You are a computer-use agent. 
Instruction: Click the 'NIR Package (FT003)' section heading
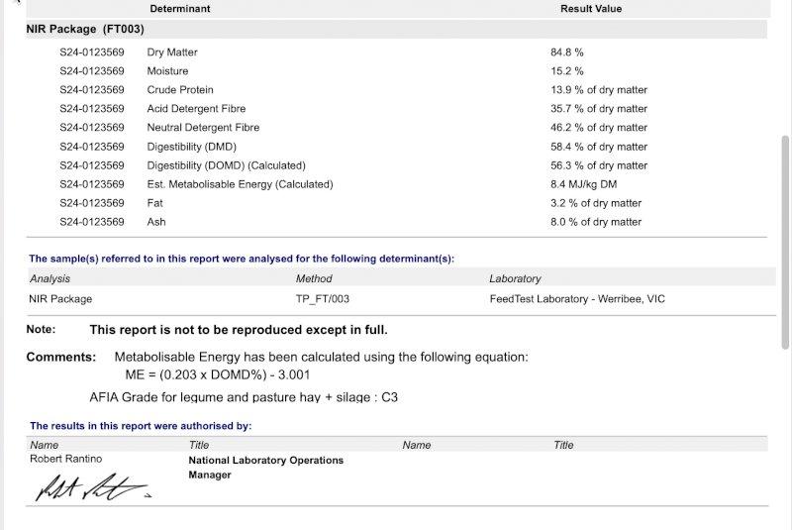pyautogui.click(x=85, y=29)
